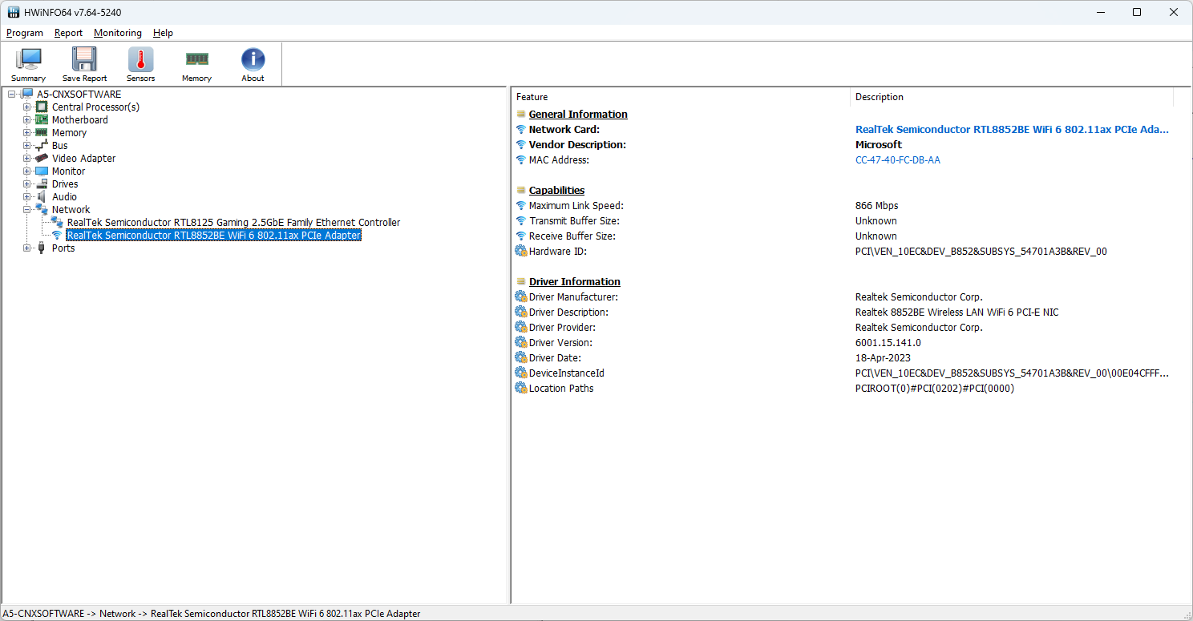Click the gear icon beside Driver Version
Image resolution: width=1193 pixels, height=621 pixels.
click(x=521, y=343)
